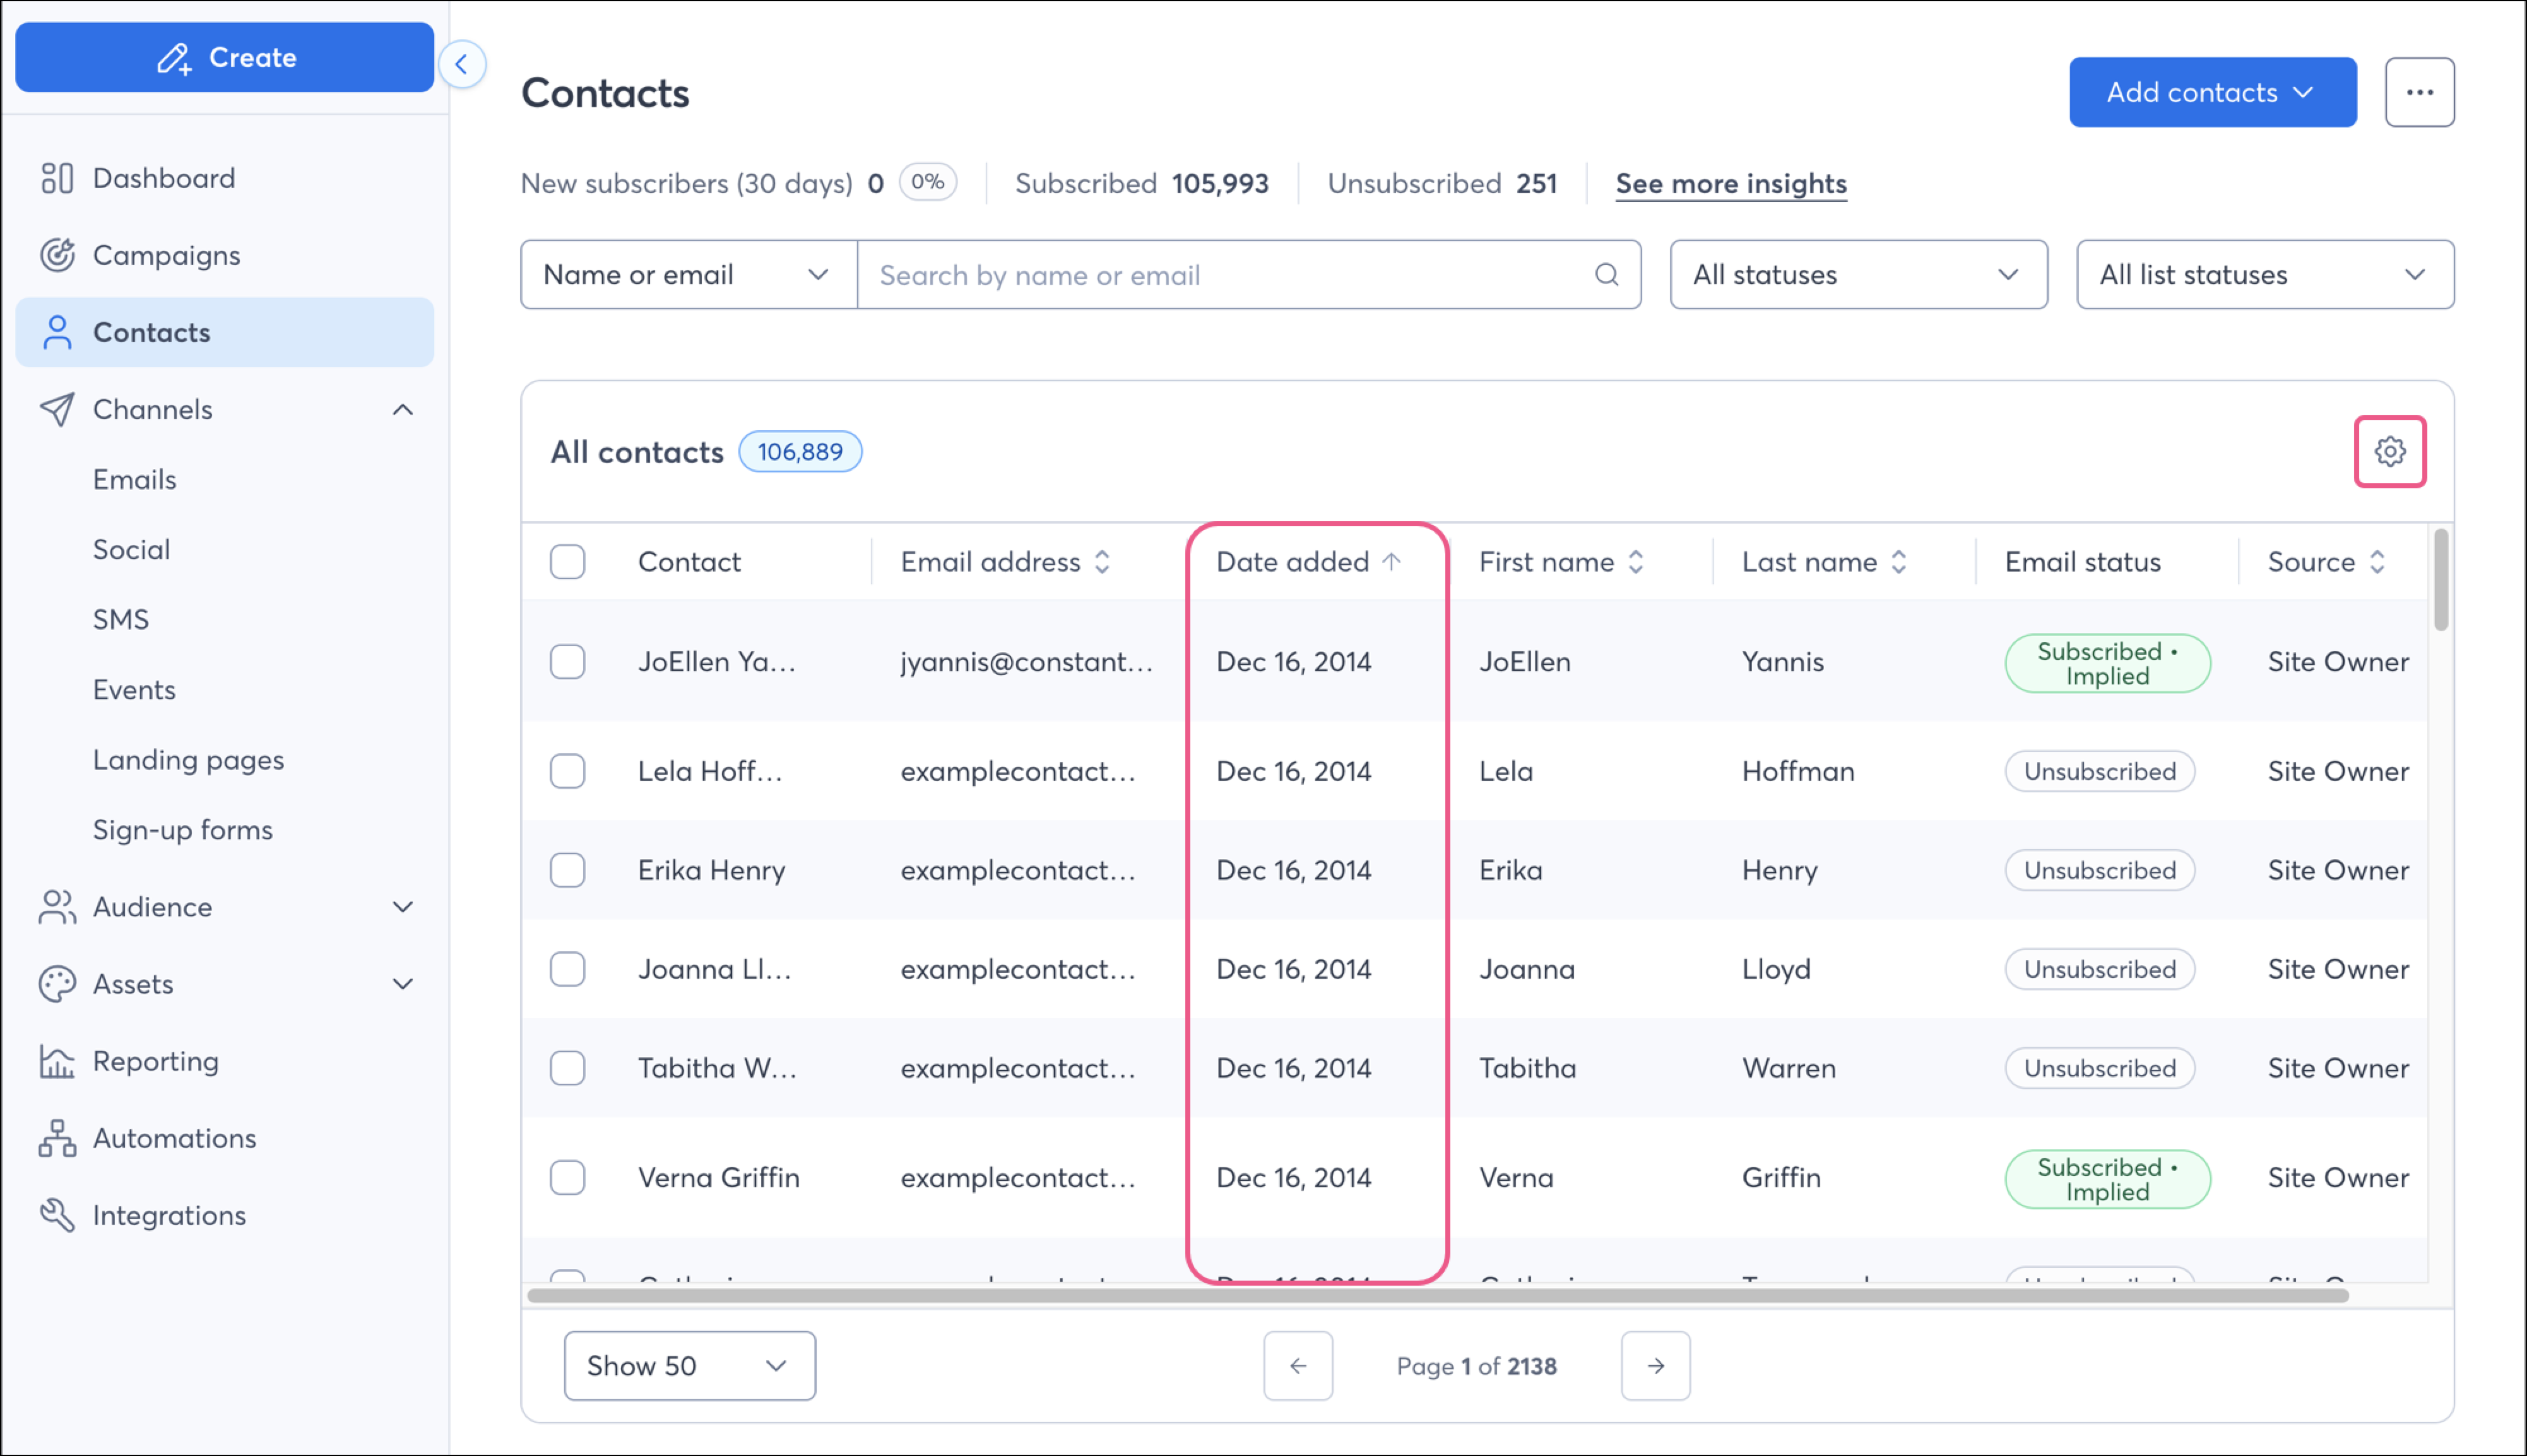Open the All statuses dropdown
The width and height of the screenshot is (2527, 1456).
click(1858, 274)
